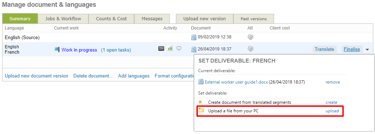
Task: Click the orange star create-document icon
Action: (201, 102)
